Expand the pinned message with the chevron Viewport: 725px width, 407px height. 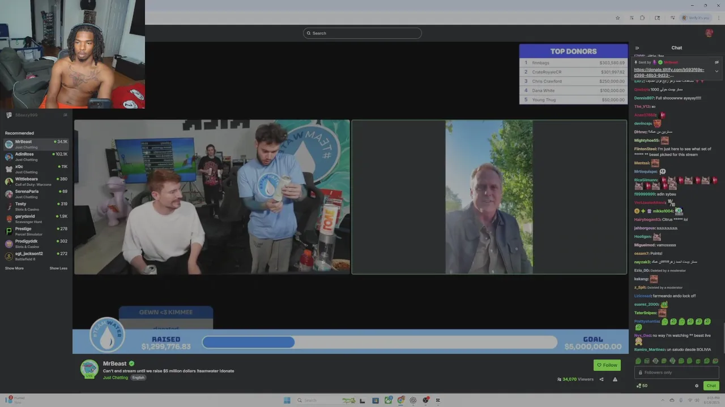[x=717, y=71]
